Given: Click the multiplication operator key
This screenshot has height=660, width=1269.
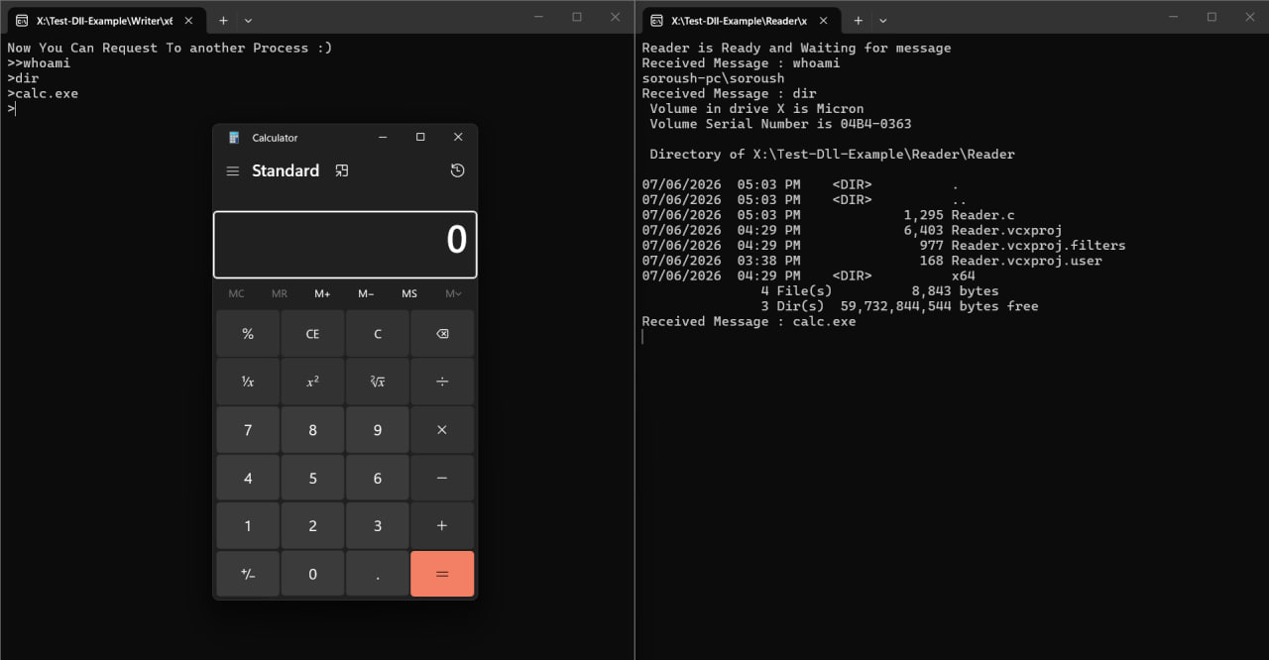Looking at the screenshot, I should point(442,430).
